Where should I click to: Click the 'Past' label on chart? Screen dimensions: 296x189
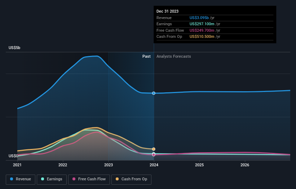(146, 56)
